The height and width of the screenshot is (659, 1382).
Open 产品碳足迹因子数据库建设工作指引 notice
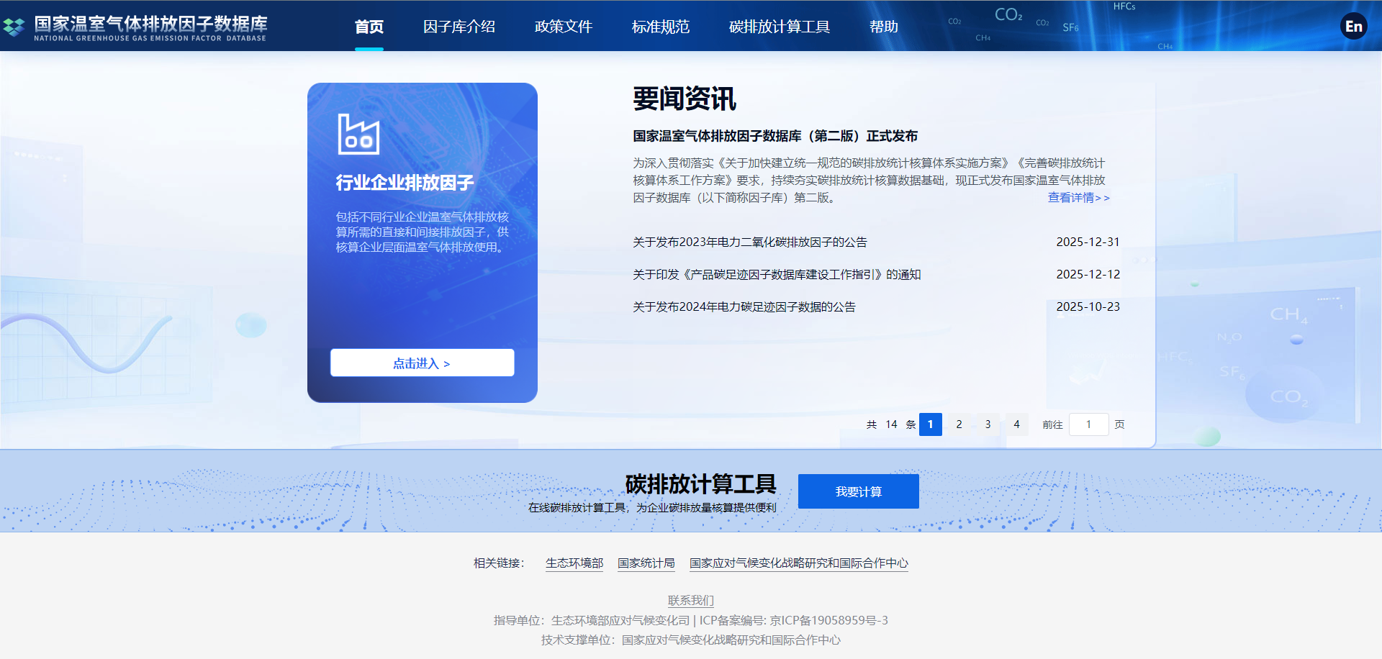[777, 274]
